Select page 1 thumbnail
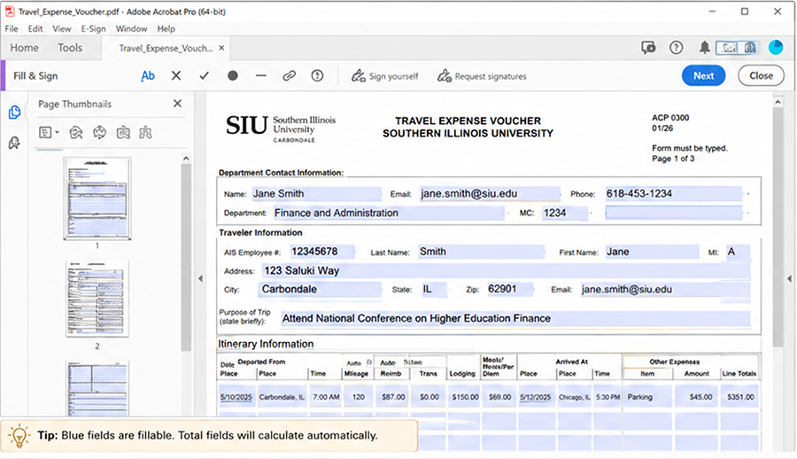Screen dimensions: 797x459 pos(97,198)
